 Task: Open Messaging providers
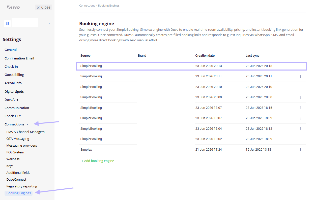pyautogui.click(x=22, y=146)
